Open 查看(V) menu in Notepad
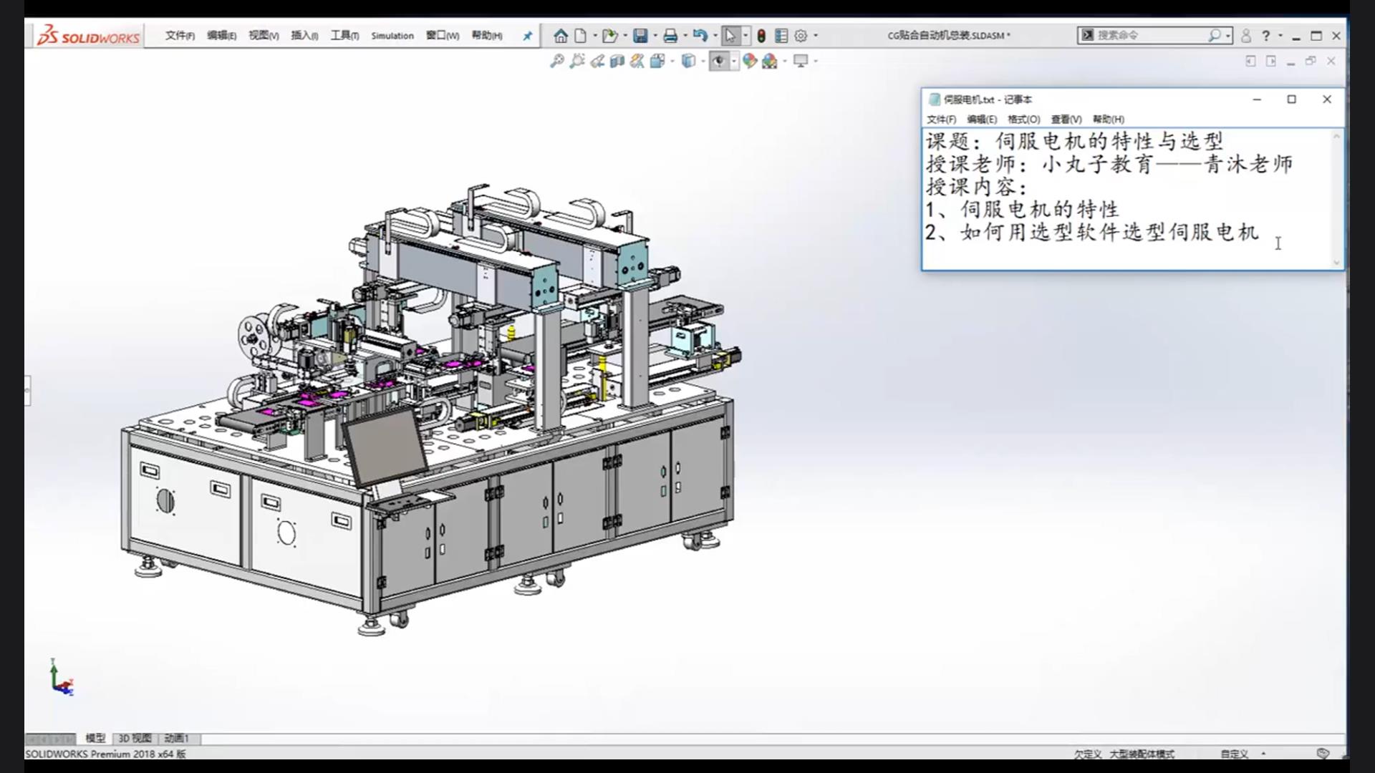The image size is (1375, 773). [x=1066, y=120]
